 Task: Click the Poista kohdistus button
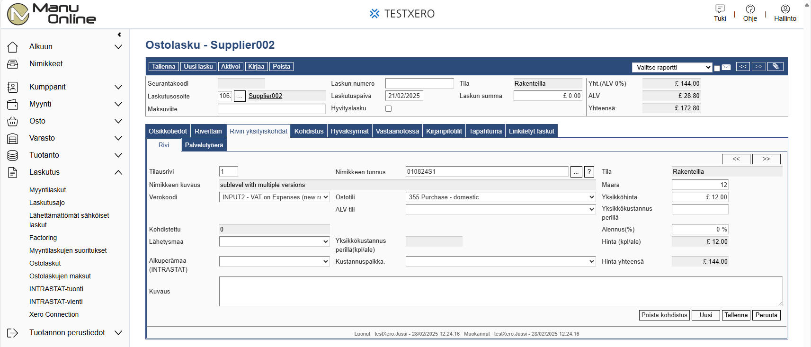[x=664, y=315]
